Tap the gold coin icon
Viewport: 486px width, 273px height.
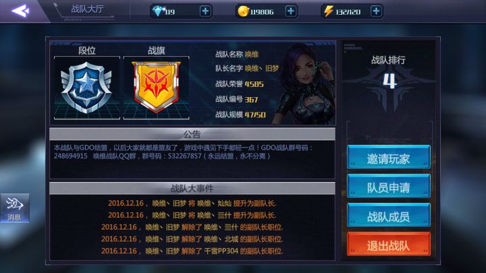tap(243, 11)
